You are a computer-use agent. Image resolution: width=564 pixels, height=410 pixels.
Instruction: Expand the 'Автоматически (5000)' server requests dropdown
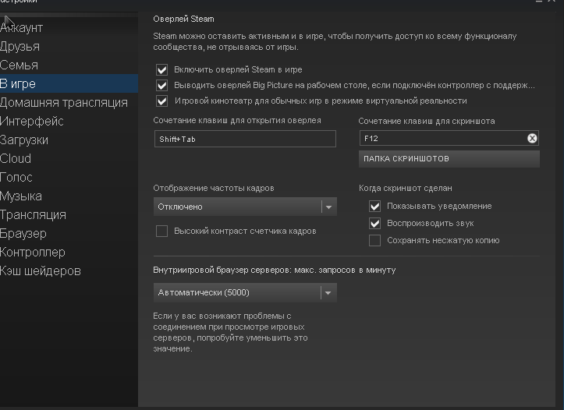point(238,293)
